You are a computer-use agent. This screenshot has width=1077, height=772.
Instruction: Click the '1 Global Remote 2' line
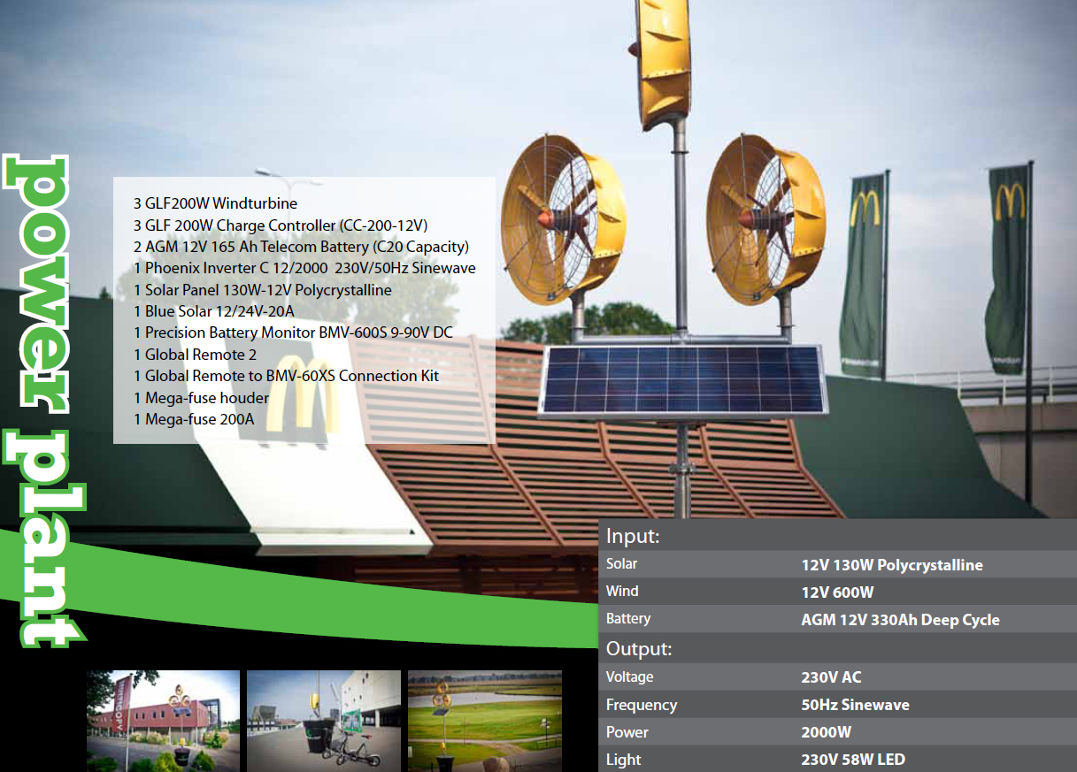tap(195, 355)
